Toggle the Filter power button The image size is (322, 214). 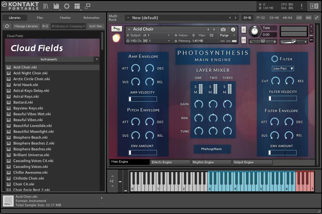[x=274, y=59]
